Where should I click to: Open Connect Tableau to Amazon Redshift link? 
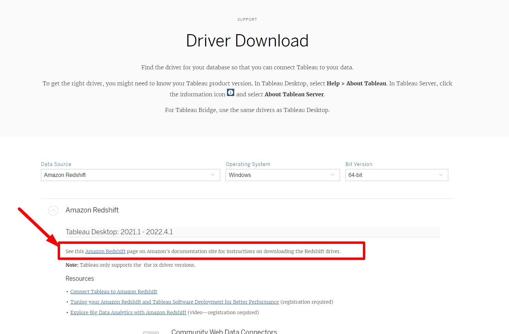point(114,292)
